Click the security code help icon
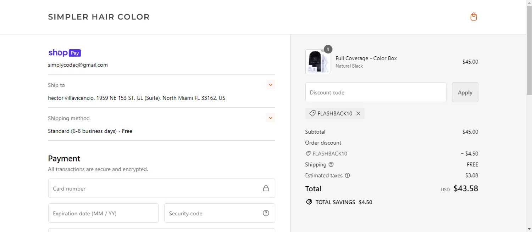Image resolution: width=532 pixels, height=232 pixels. coord(266,213)
